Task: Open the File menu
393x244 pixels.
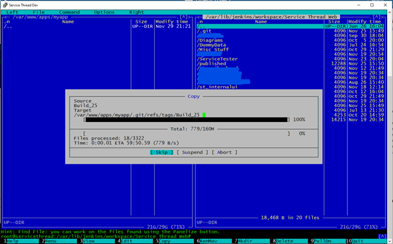Action: [39, 12]
